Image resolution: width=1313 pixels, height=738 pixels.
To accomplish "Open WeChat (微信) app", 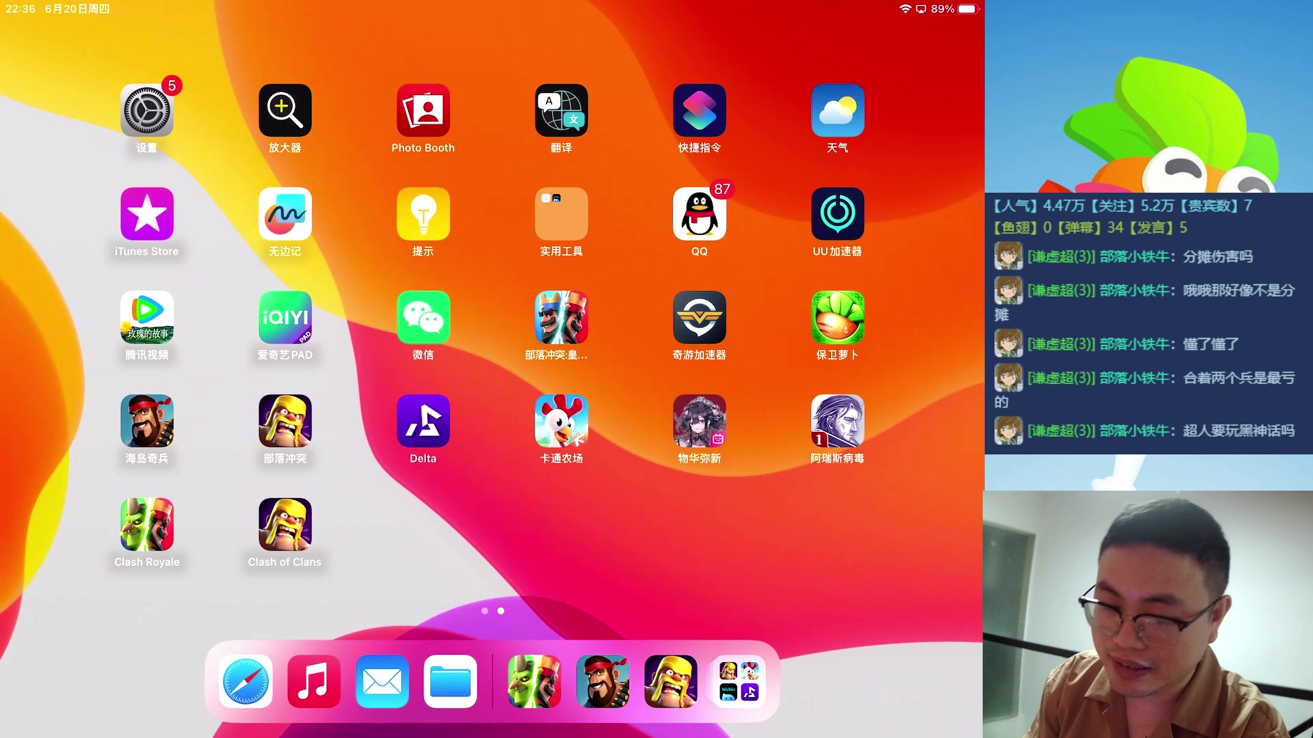I will tap(423, 317).
